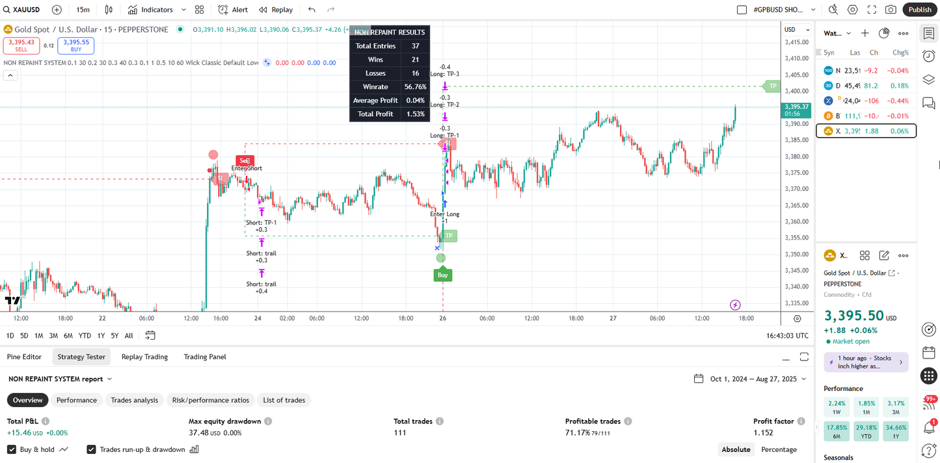
Task: Open layout templates grid icon
Action: pos(200,10)
